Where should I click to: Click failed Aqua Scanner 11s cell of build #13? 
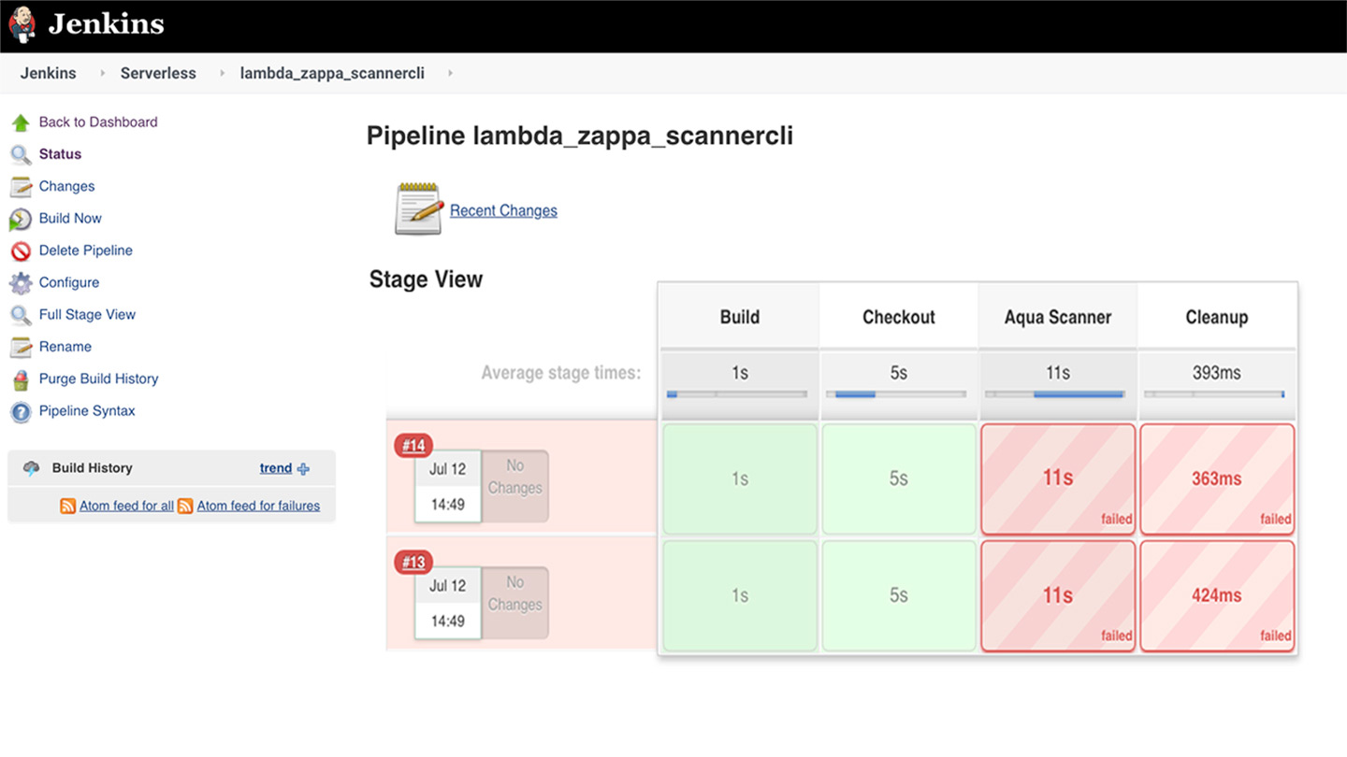tap(1058, 595)
